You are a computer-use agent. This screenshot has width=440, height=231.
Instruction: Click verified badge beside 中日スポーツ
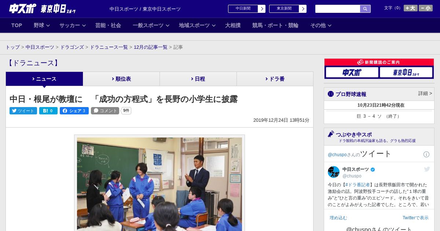(373, 169)
